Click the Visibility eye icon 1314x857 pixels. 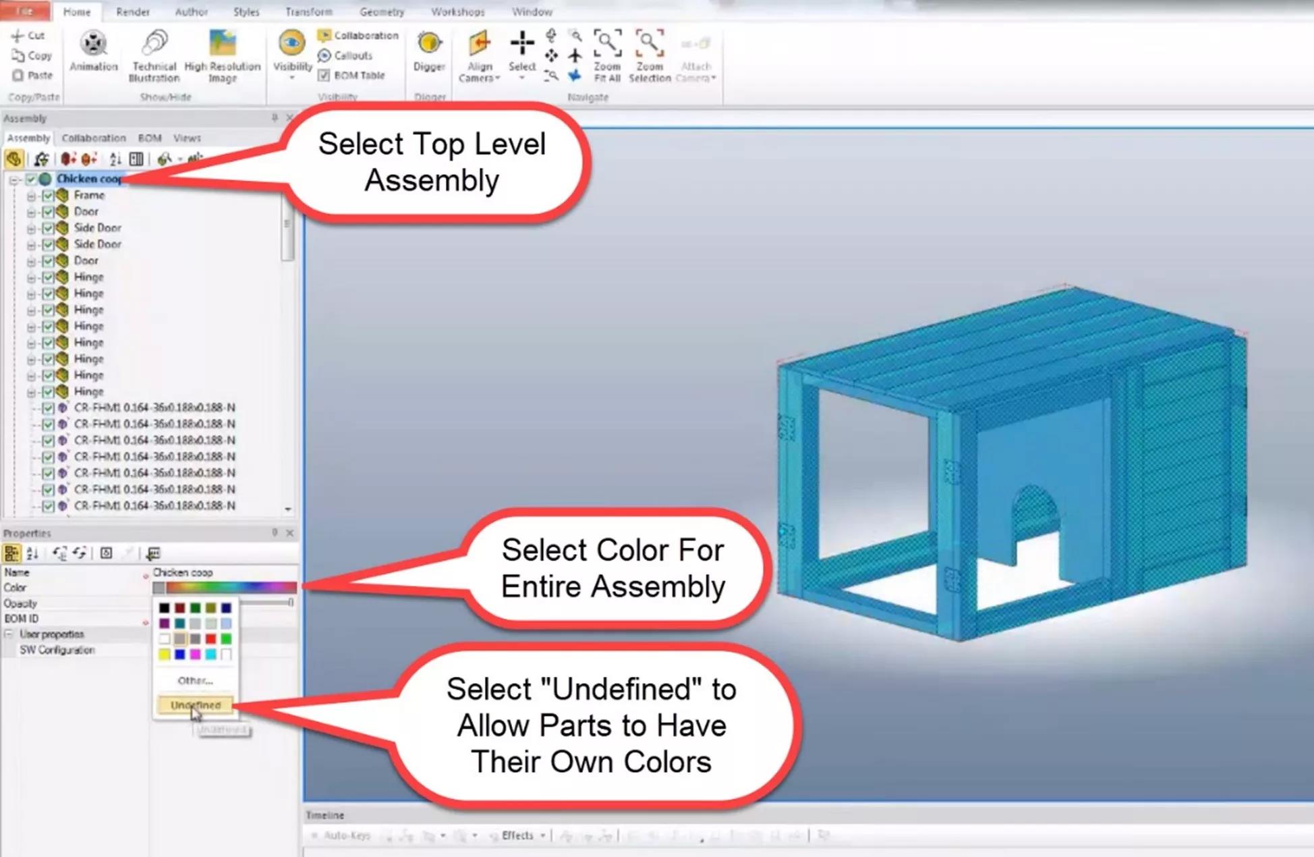tap(291, 43)
